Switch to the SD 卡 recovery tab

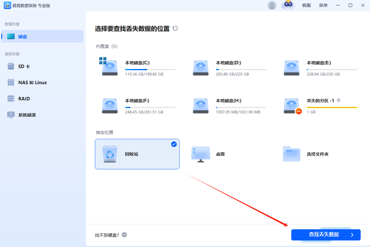coord(24,66)
